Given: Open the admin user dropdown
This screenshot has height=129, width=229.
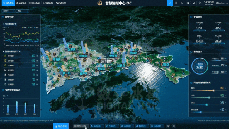Looking at the screenshot, I should (222, 3).
